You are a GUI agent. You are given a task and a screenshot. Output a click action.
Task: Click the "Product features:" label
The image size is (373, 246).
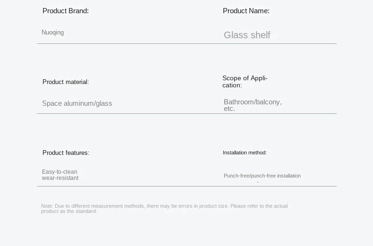click(66, 153)
